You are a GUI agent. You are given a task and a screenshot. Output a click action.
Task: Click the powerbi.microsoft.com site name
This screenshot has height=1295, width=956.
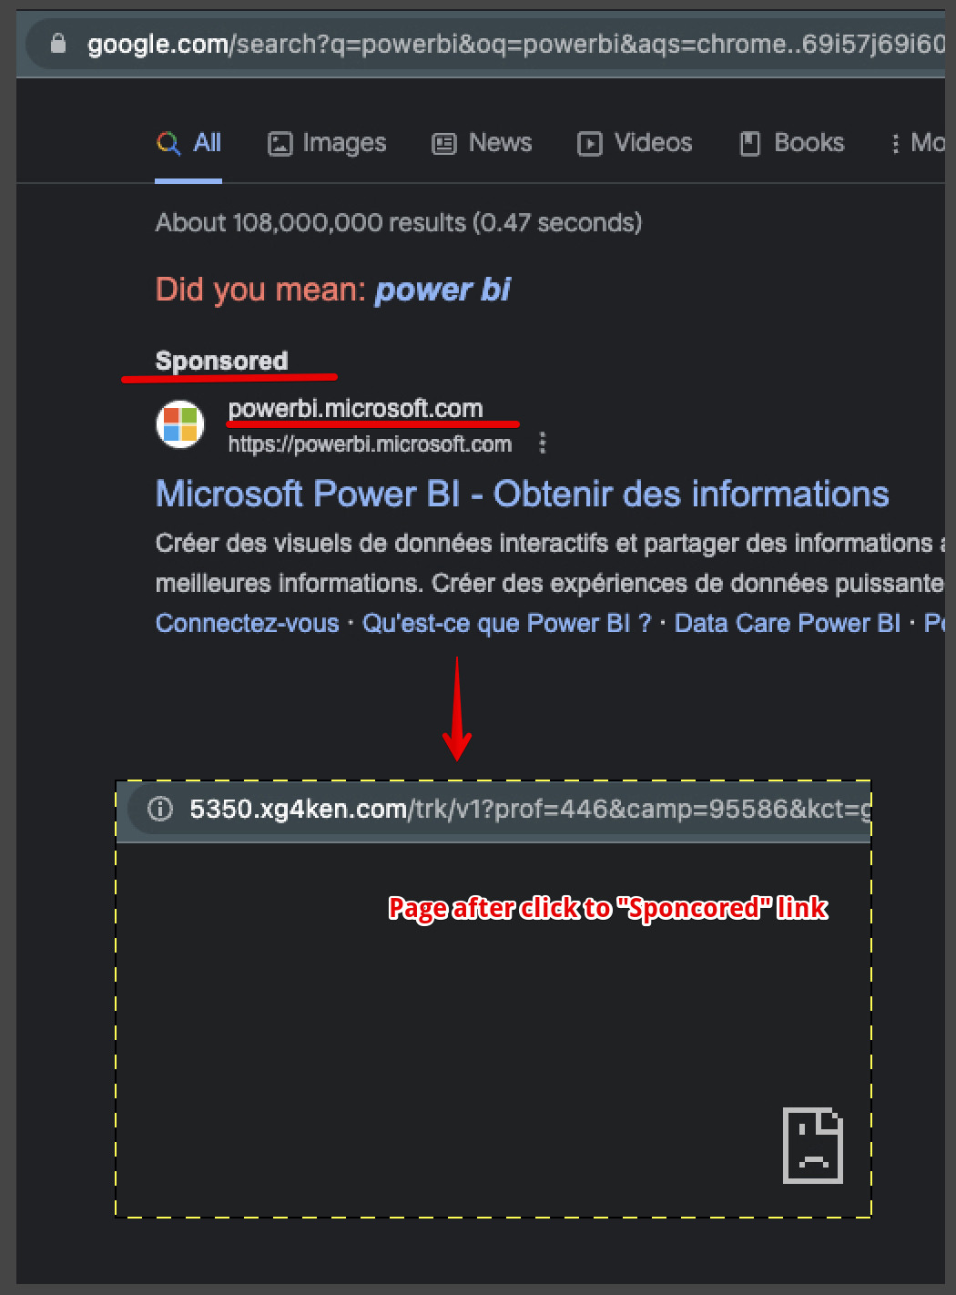coord(355,409)
